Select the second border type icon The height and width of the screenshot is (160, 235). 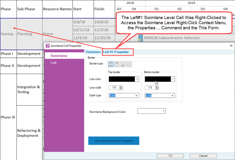117,64
